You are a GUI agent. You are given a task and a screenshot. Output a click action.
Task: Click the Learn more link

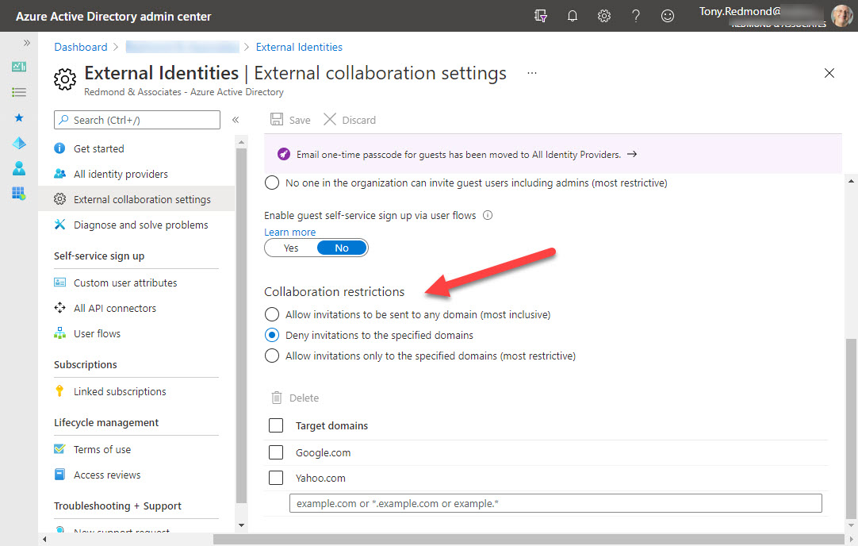[289, 232]
